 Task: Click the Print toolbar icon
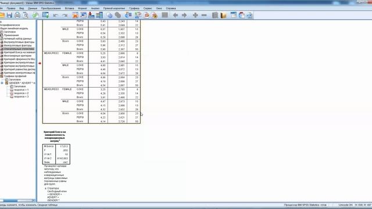tap(17, 16)
